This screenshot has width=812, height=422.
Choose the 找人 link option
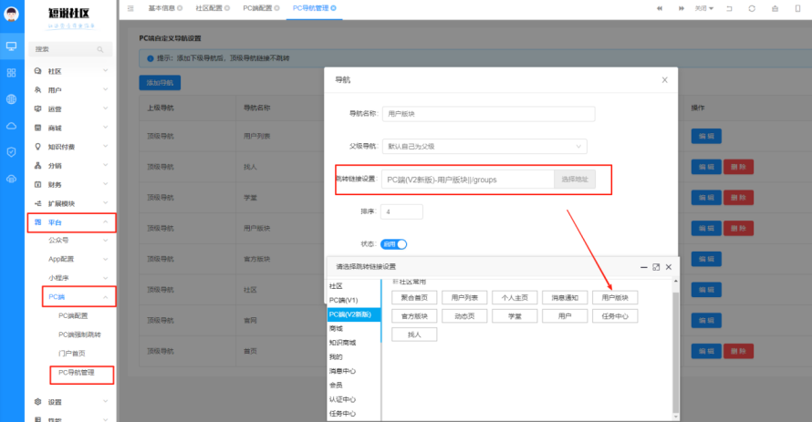click(x=414, y=335)
